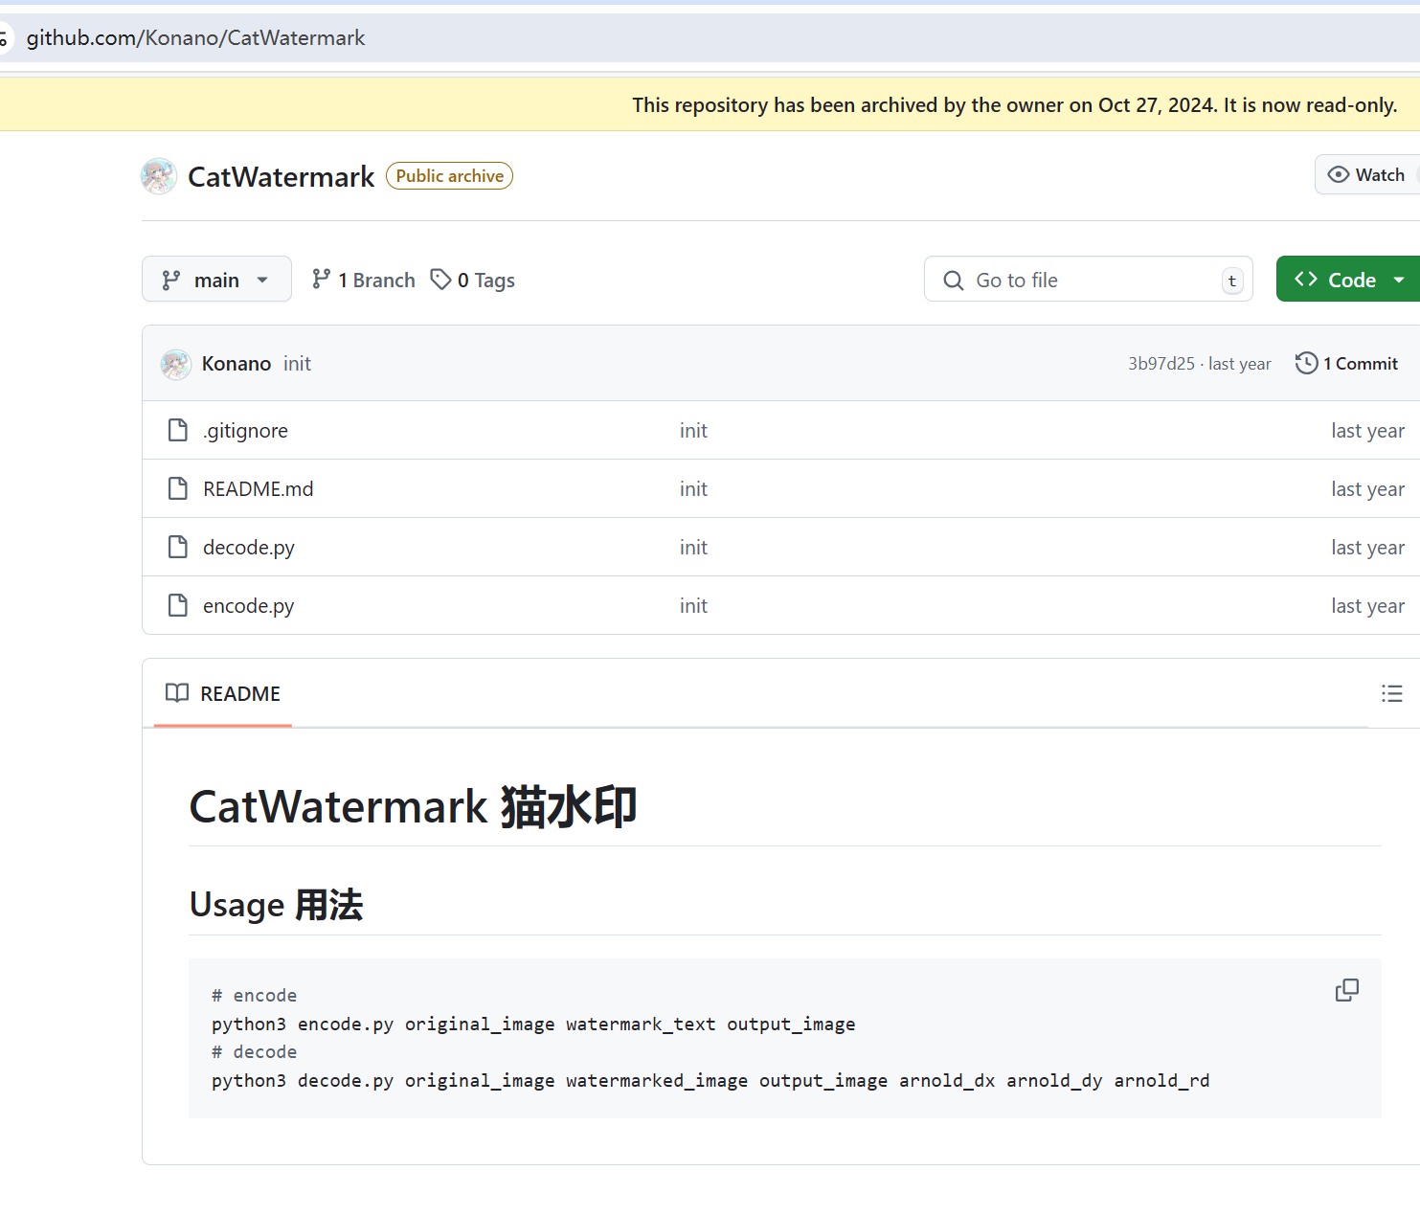The width and height of the screenshot is (1420, 1216).
Task: Click the file icon beside encode.py
Action: coord(178,605)
